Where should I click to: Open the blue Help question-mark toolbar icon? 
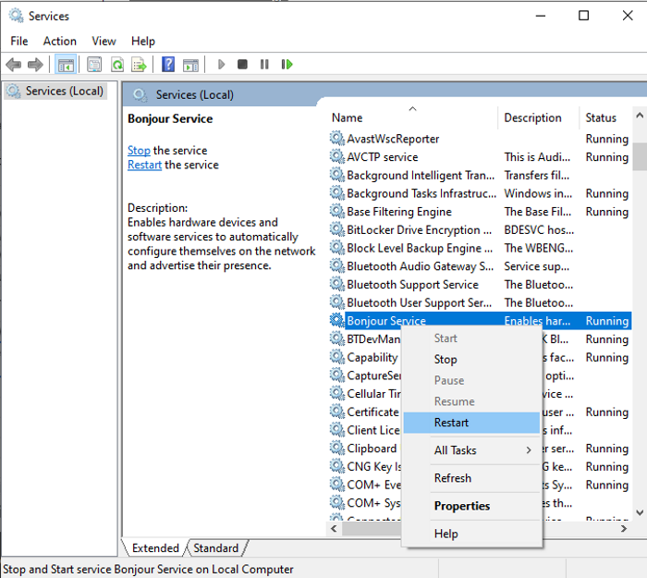pos(168,65)
